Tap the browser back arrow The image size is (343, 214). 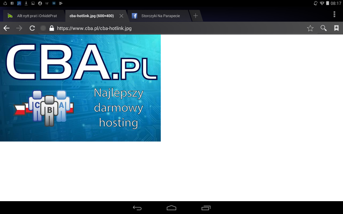(6, 28)
